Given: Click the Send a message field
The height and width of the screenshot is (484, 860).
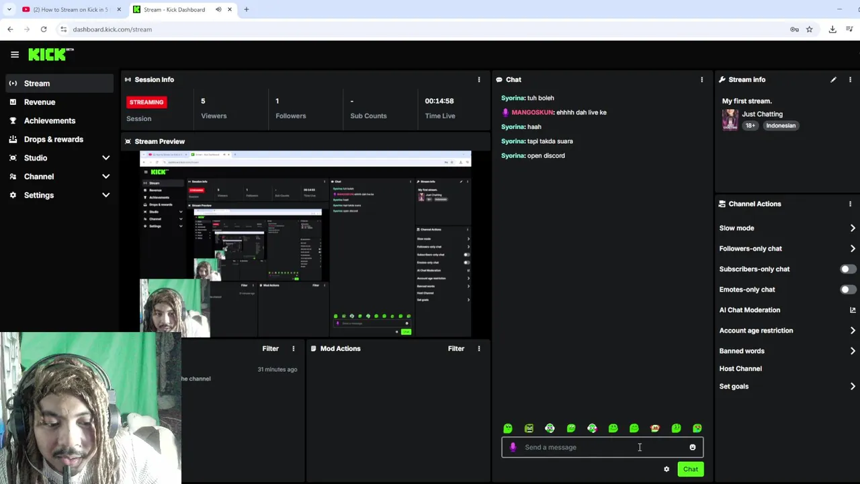Looking at the screenshot, I should coord(602,447).
